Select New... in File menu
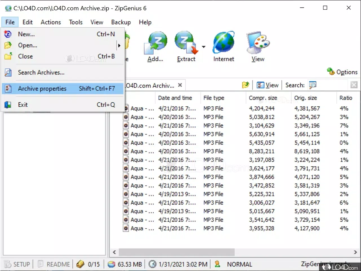Screen dimensions: 361x271 [63, 34]
